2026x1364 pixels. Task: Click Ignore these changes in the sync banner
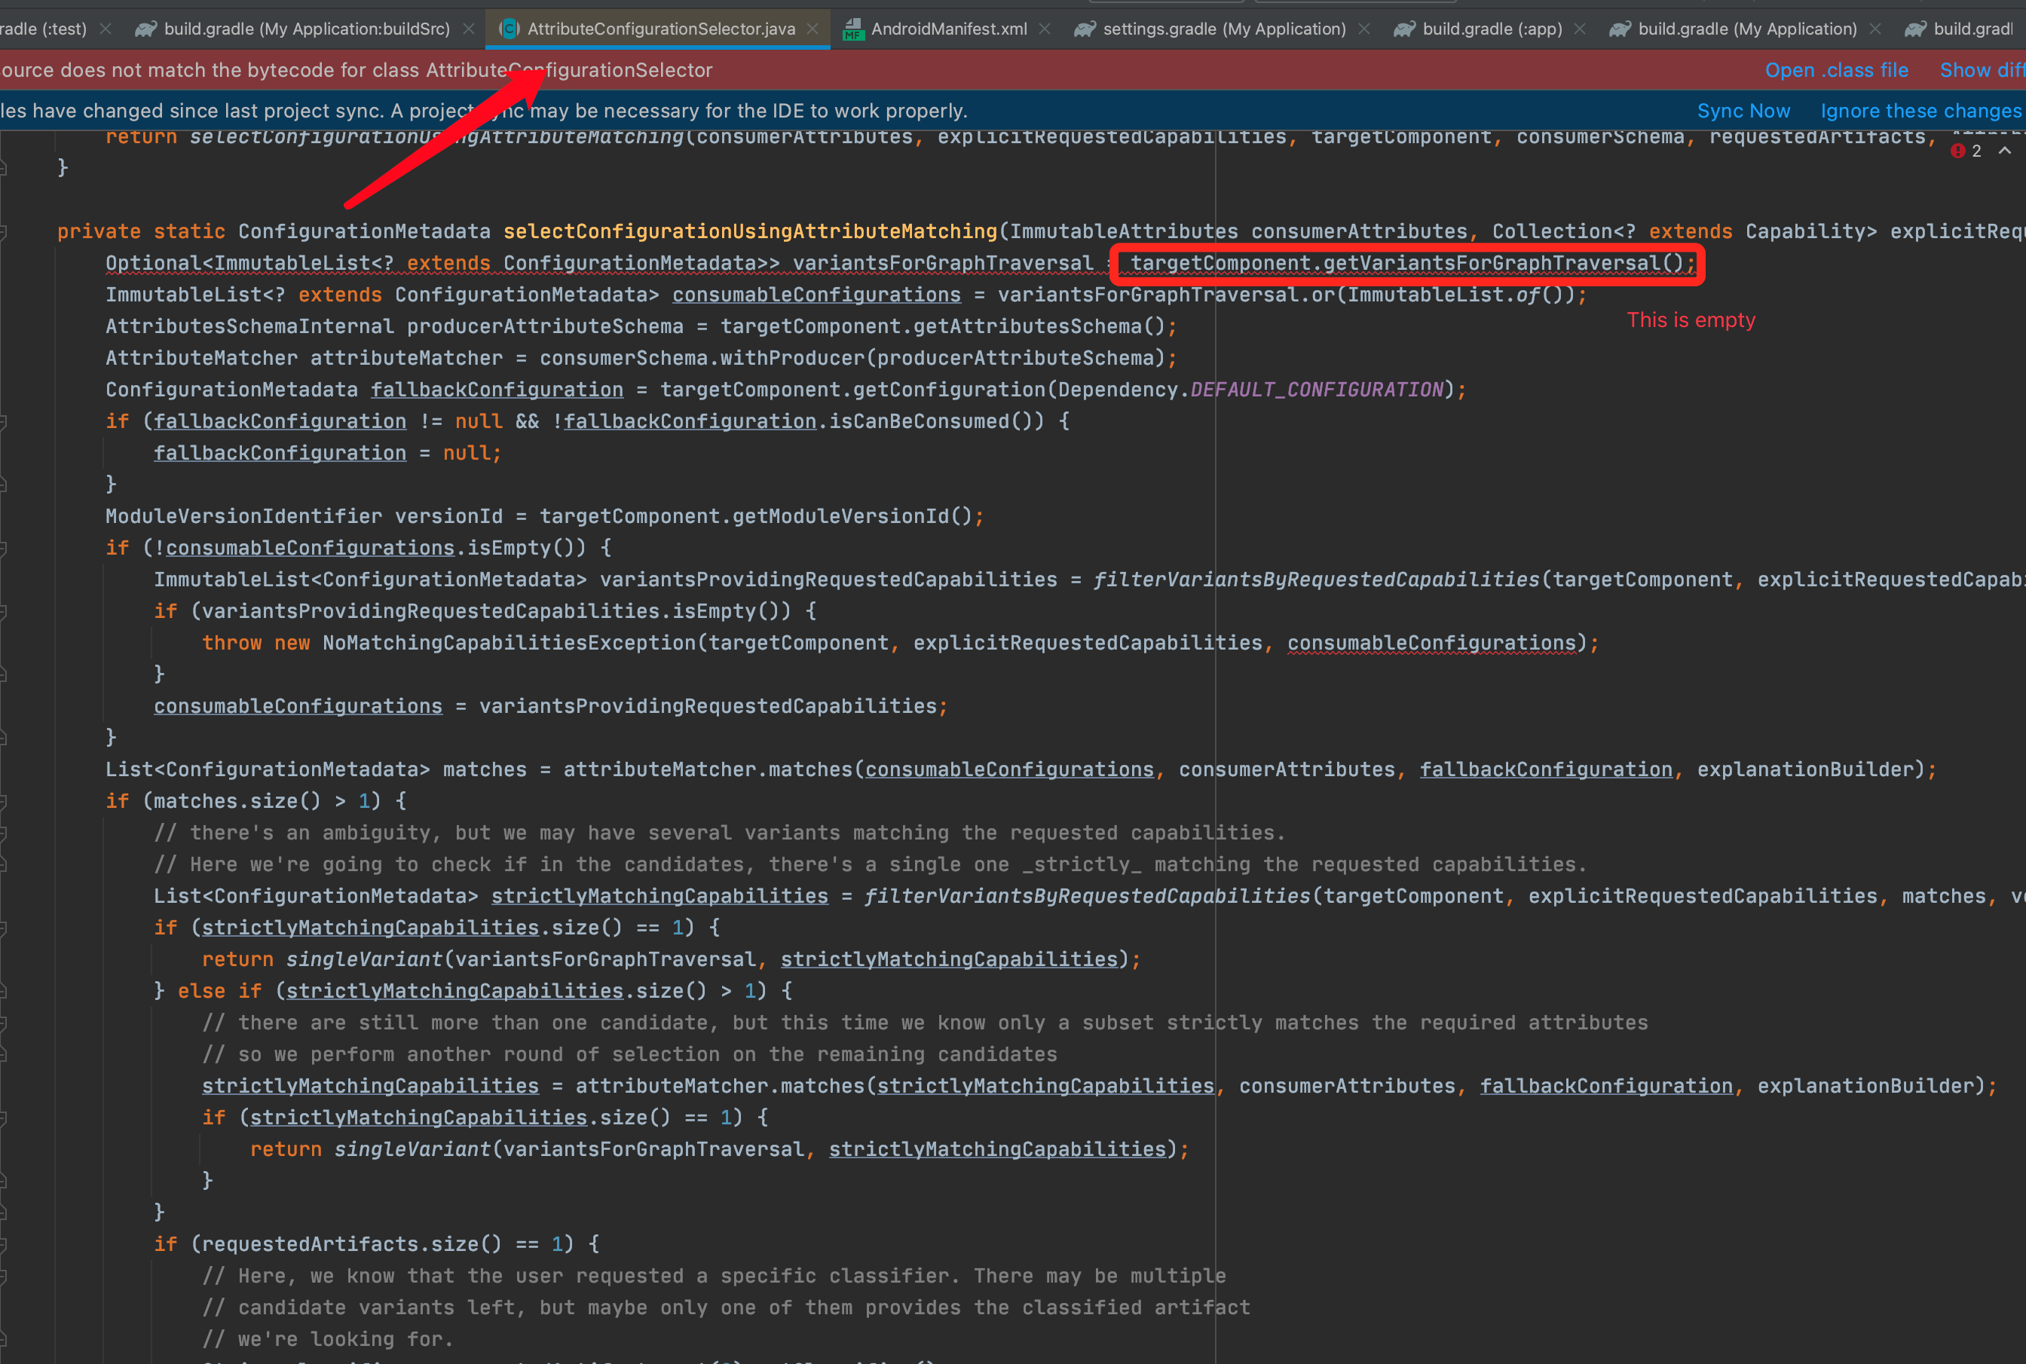coord(1920,111)
